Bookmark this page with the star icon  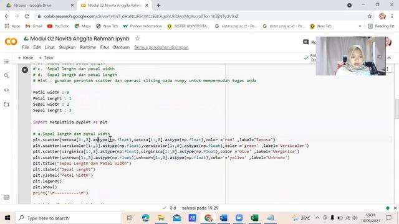point(370,16)
